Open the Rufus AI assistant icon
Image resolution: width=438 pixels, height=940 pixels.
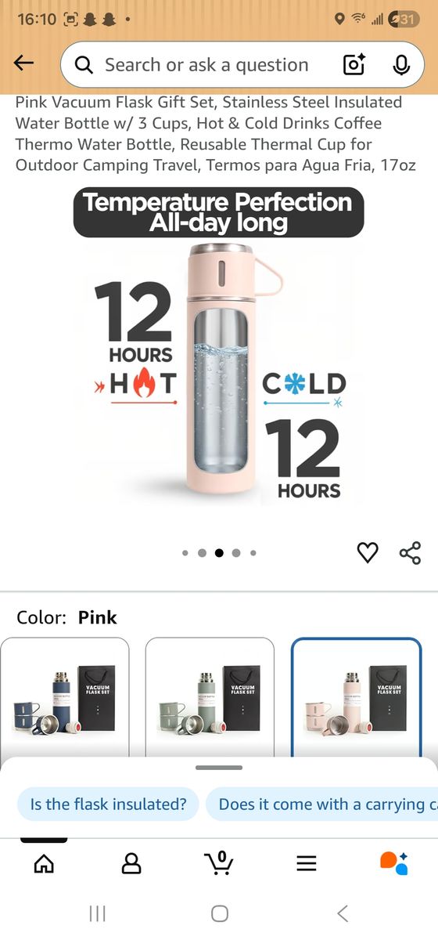click(393, 862)
